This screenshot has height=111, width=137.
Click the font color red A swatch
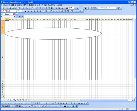[x=80, y=11]
